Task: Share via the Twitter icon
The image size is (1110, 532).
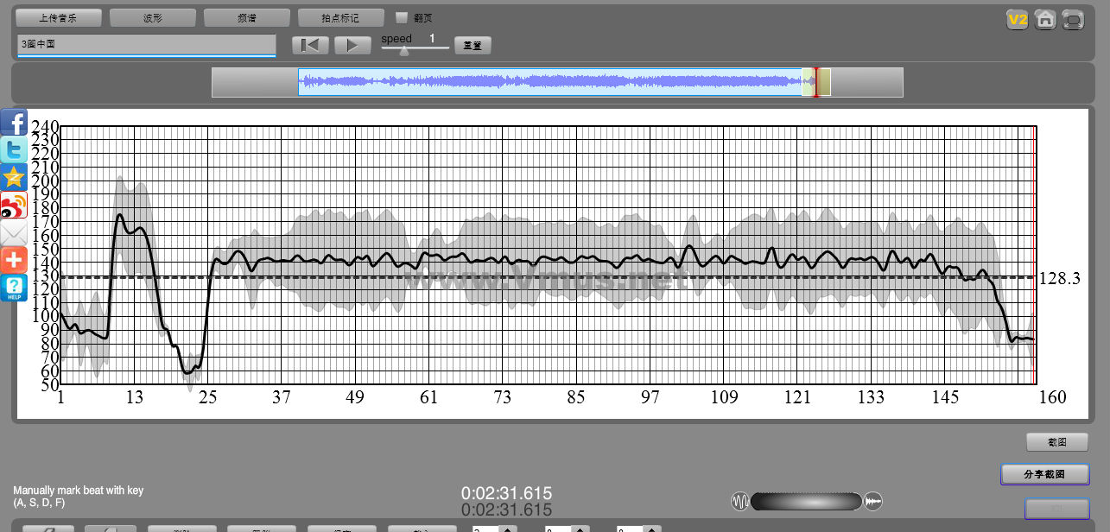Action: point(14,149)
